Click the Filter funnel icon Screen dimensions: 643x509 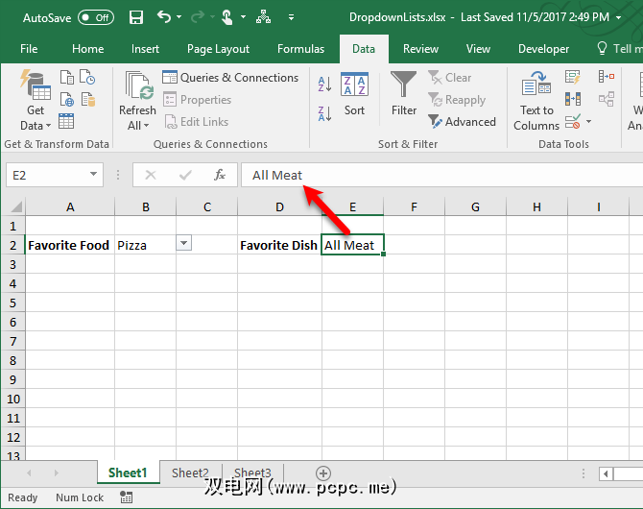coord(404,94)
